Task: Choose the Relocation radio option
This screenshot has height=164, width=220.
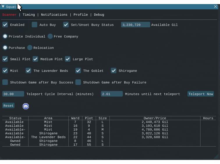Action: tap(30, 48)
